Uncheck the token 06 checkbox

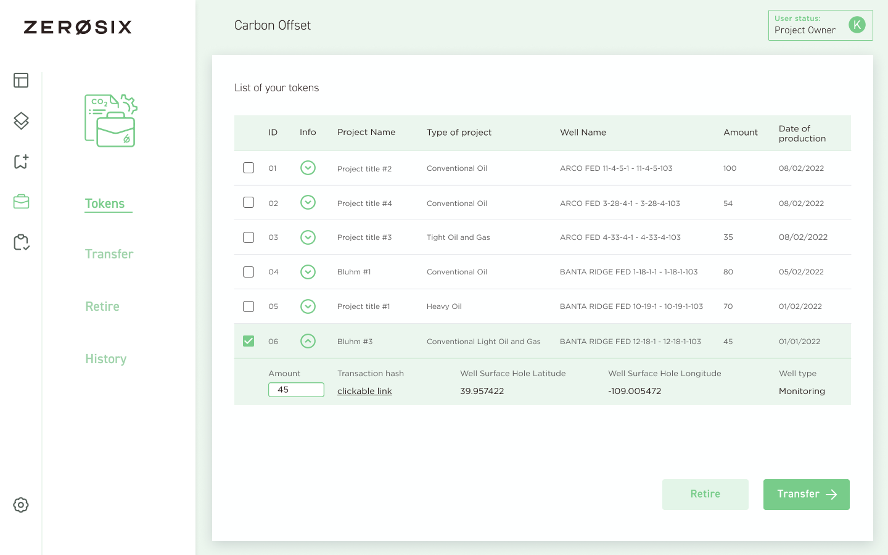click(249, 341)
